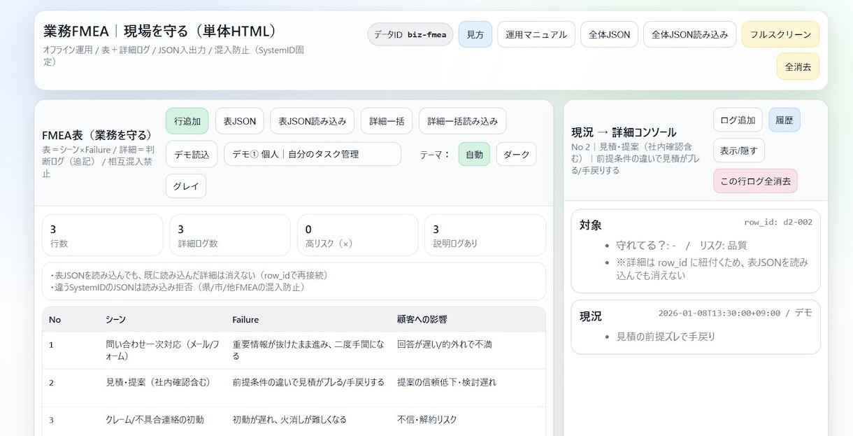Screen dimensions: 853x436
Task: Click timestamp 2026-01-08T13:30:00+09:00
Action: 719,313
